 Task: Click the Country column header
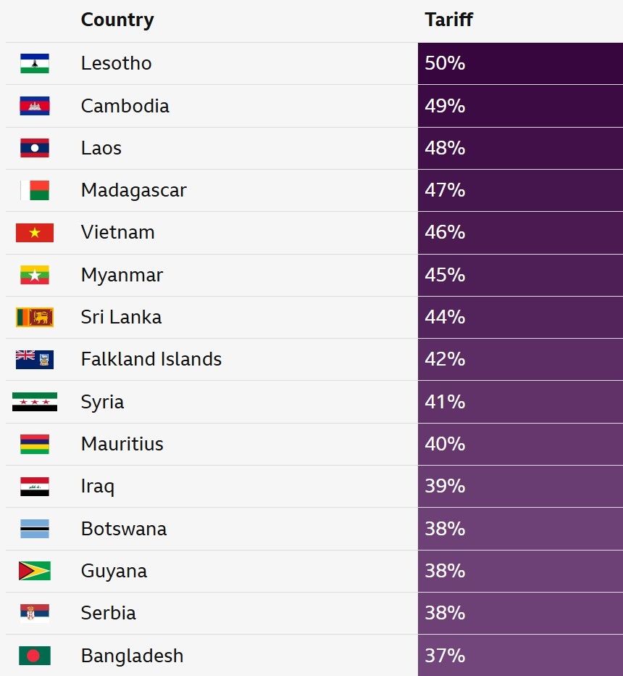(117, 20)
